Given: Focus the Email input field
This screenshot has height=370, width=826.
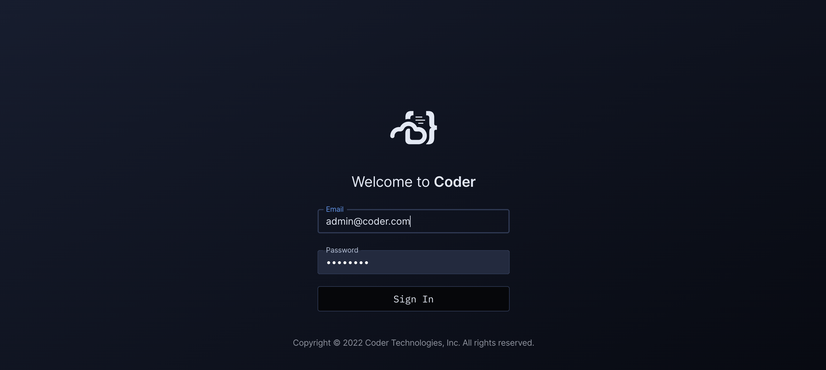Looking at the screenshot, I should click(413, 221).
